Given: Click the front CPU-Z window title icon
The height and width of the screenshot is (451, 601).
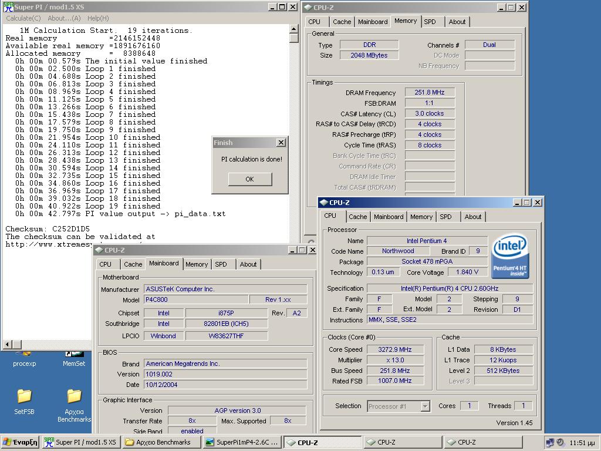Looking at the screenshot, I should click(x=324, y=203).
